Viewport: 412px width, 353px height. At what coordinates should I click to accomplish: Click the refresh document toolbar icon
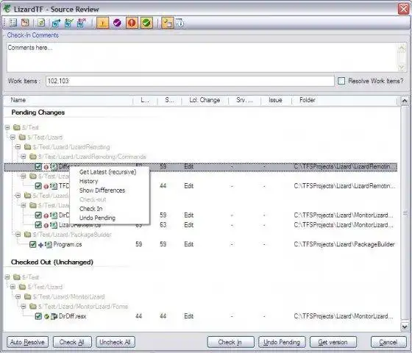click(41, 23)
